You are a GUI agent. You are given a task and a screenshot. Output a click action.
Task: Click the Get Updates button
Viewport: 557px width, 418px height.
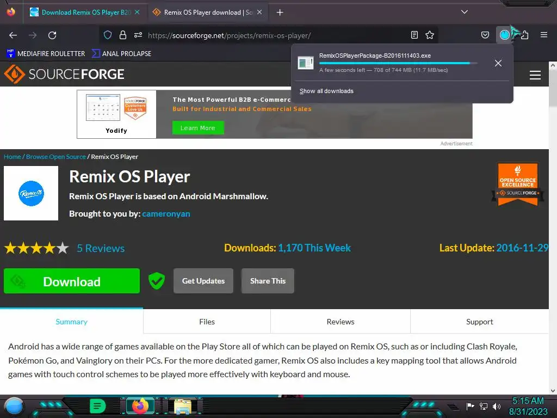coord(203,281)
